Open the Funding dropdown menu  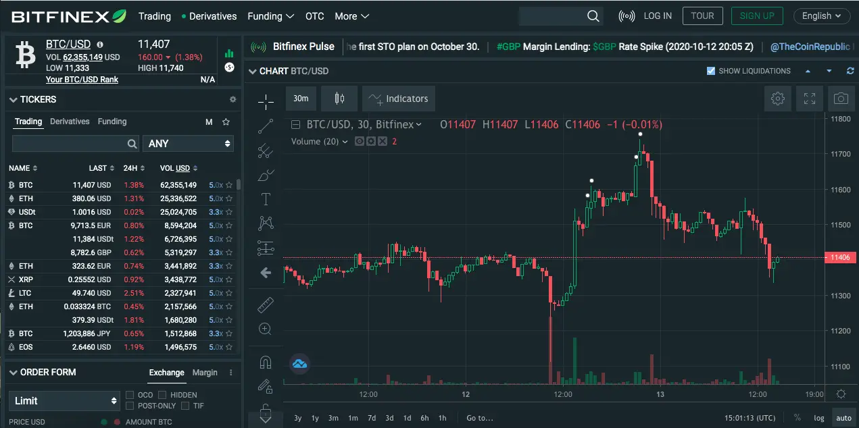tap(271, 16)
